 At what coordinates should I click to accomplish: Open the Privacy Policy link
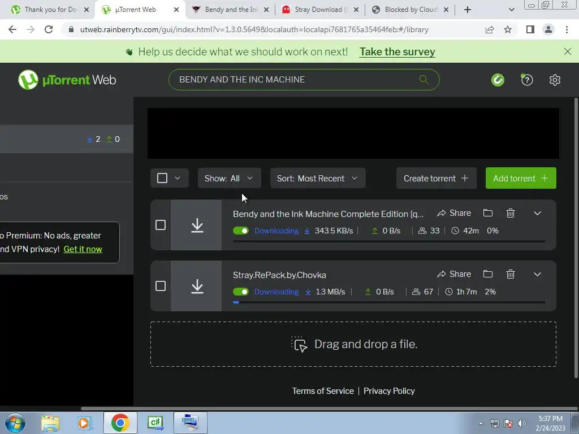tap(389, 391)
